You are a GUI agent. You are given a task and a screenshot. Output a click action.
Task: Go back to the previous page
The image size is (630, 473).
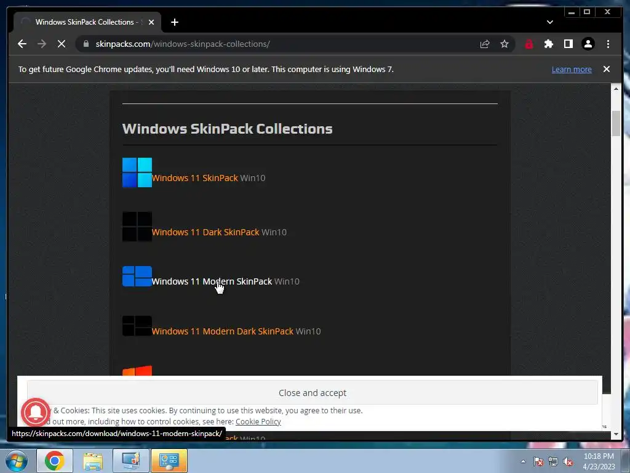[x=22, y=44]
